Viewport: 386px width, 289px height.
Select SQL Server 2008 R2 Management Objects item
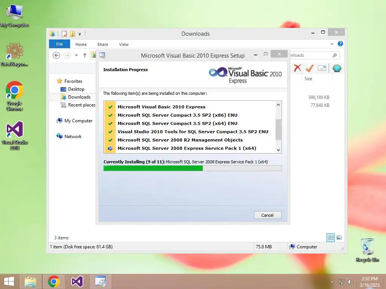tap(180, 140)
